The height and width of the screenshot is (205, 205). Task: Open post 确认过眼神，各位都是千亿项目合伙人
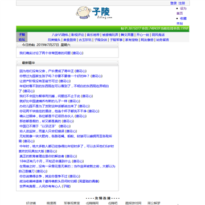click(x=47, y=116)
